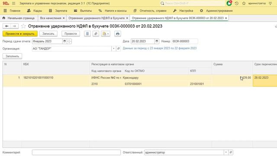Step the Период сдачи отчета month spinner
Image resolution: width=277 pixels, height=156 pixels.
click(x=69, y=41)
